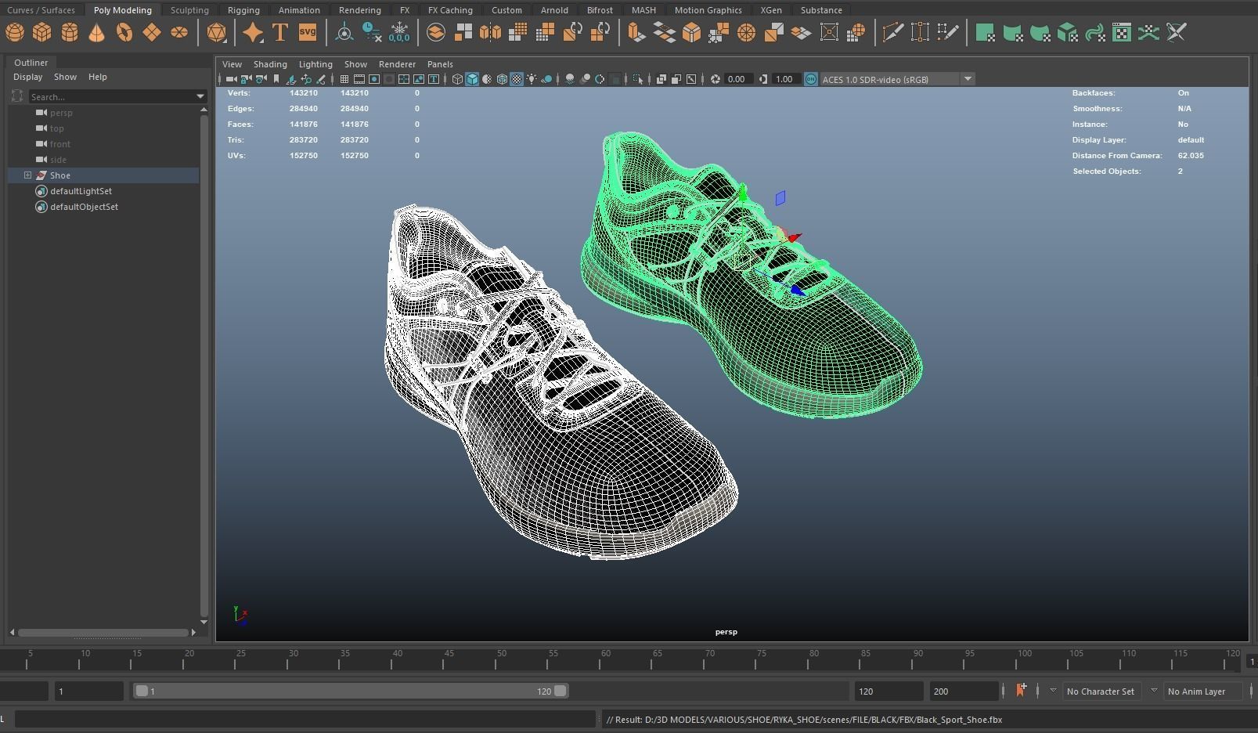1258x733 pixels.
Task: Open the Outliner search options dropdown arrow
Action: coord(200,97)
